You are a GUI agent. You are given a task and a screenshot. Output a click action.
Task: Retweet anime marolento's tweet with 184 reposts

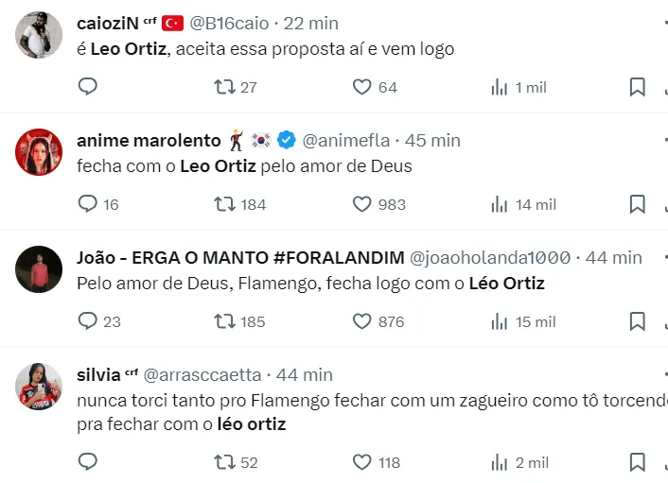click(224, 204)
